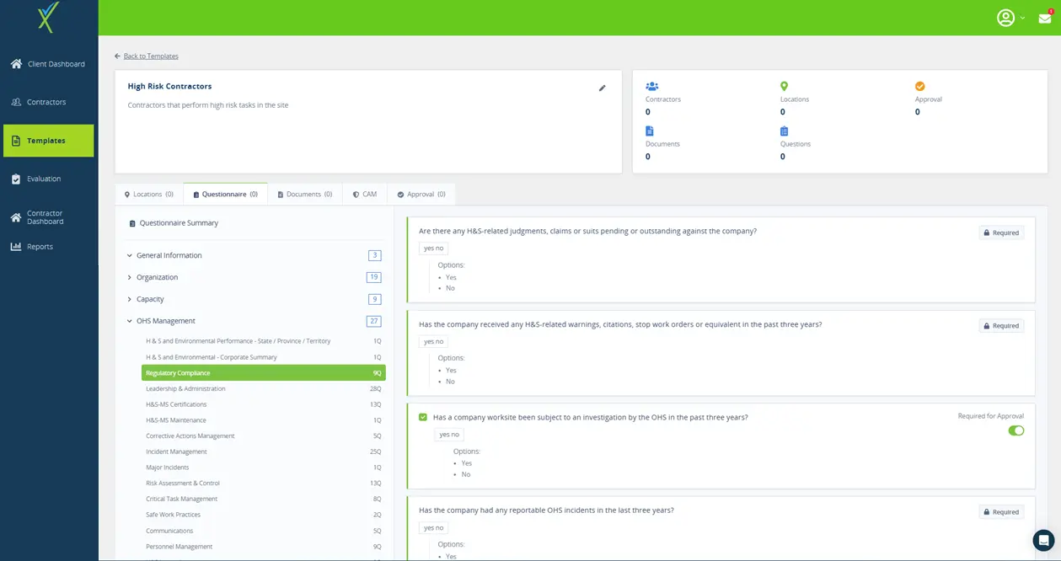Image resolution: width=1061 pixels, height=561 pixels.
Task: Click Required badge on H&S warnings question
Action: pyautogui.click(x=1001, y=326)
